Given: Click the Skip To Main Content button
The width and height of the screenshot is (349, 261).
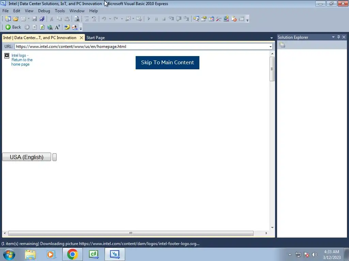Looking at the screenshot, I should click(167, 63).
